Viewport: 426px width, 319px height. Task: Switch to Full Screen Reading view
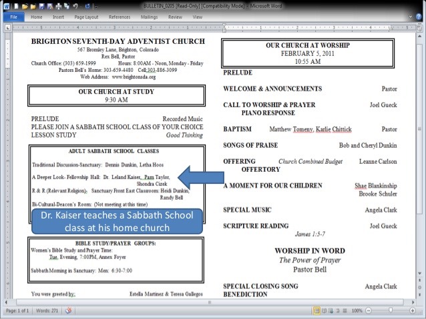click(x=324, y=310)
